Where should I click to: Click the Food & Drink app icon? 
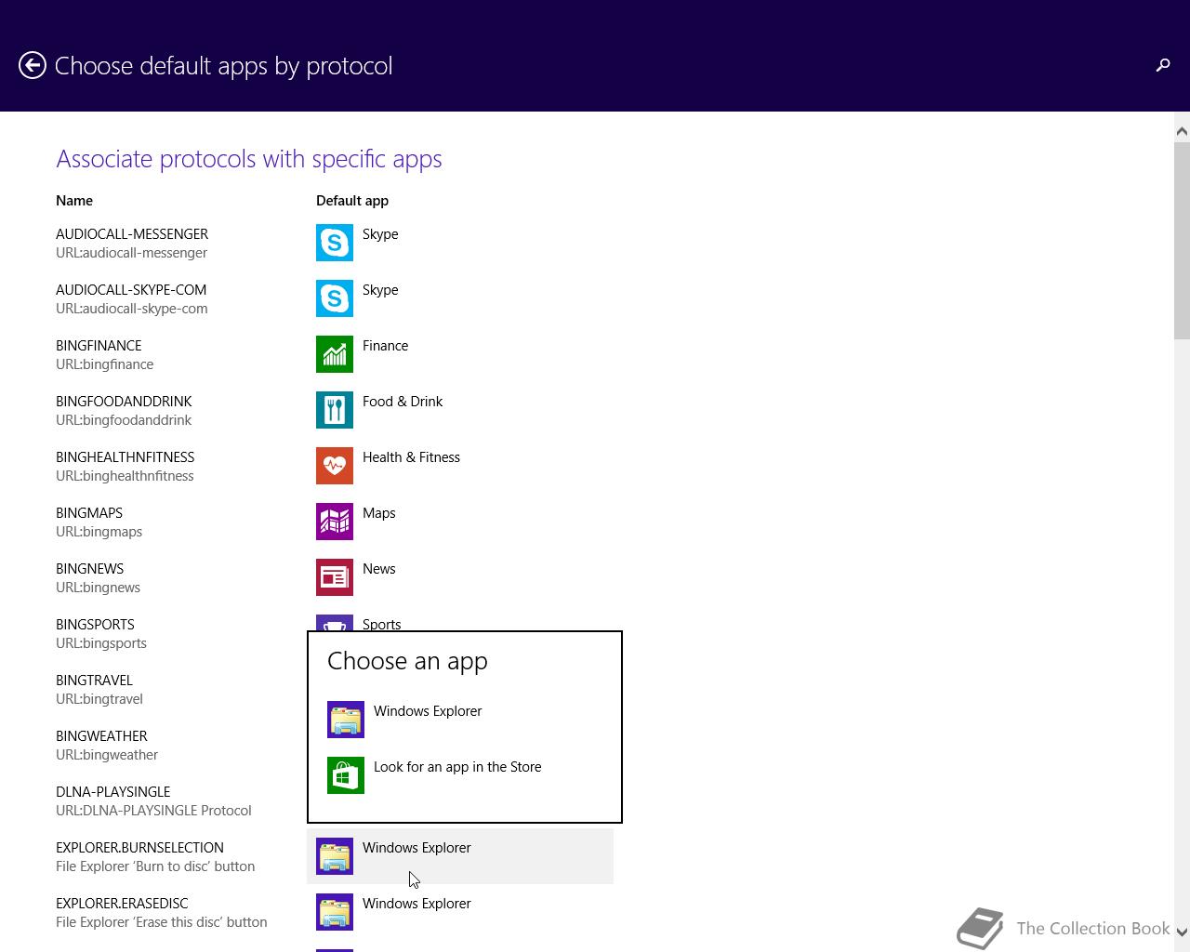(335, 410)
